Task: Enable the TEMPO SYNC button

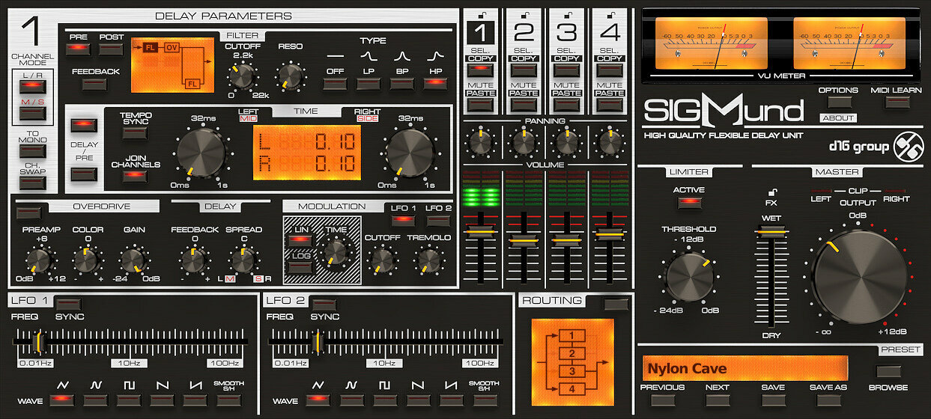Action: (x=135, y=132)
